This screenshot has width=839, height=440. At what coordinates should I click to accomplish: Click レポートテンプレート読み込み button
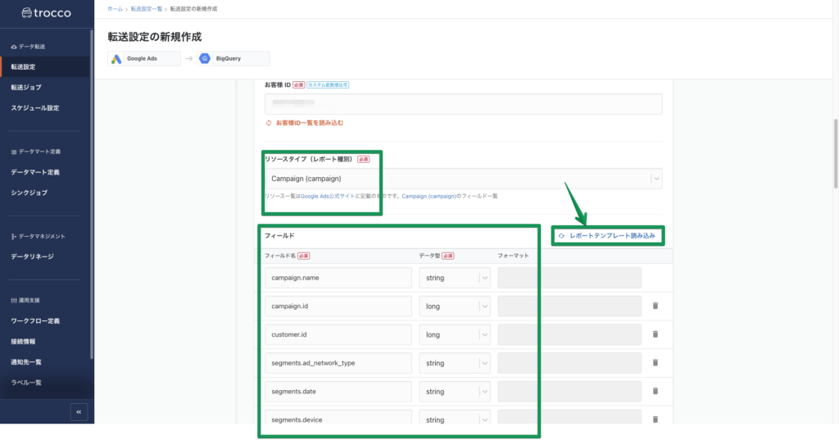click(607, 236)
